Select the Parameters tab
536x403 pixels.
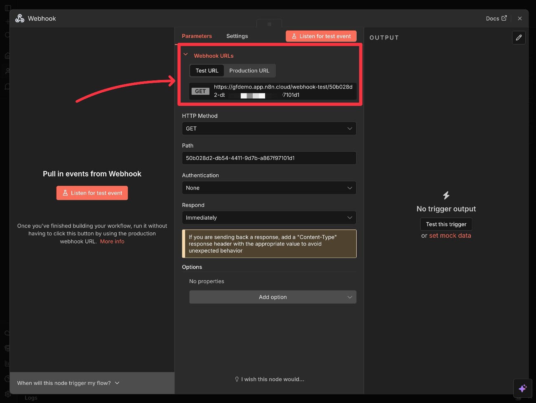pyautogui.click(x=197, y=36)
